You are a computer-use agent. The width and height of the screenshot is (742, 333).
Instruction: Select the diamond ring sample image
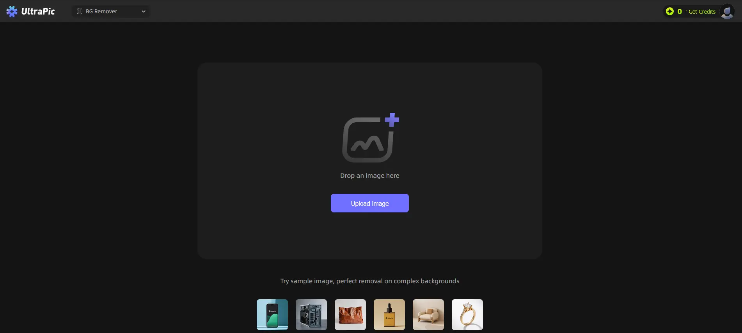(467, 314)
